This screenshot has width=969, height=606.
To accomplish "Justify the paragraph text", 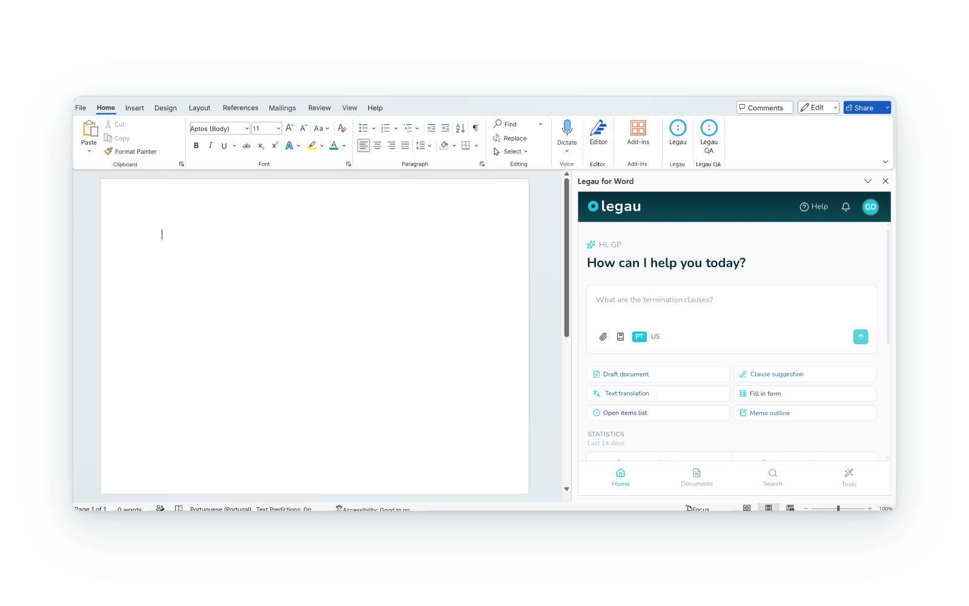I will click(x=405, y=145).
